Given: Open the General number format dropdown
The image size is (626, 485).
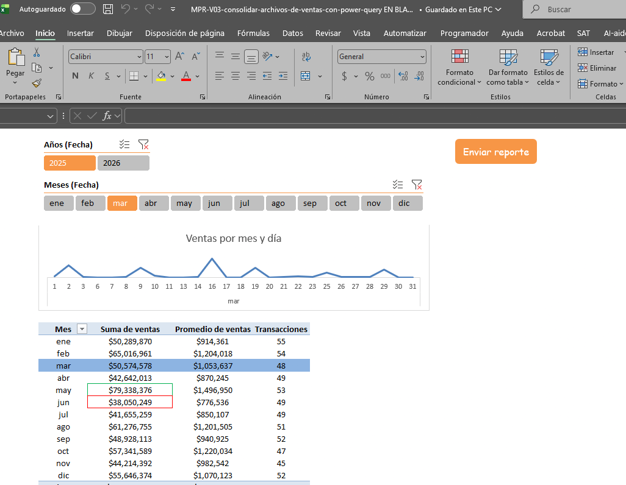Looking at the screenshot, I should (422, 57).
